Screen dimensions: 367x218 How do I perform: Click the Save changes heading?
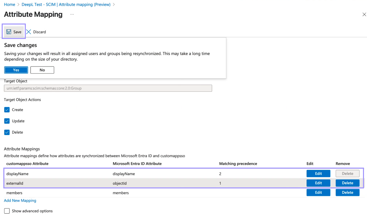20,45
